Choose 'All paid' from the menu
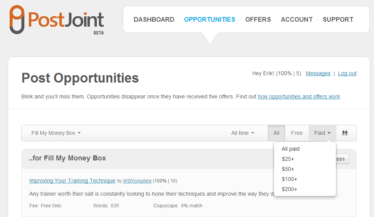The height and width of the screenshot is (217, 374). [291, 149]
